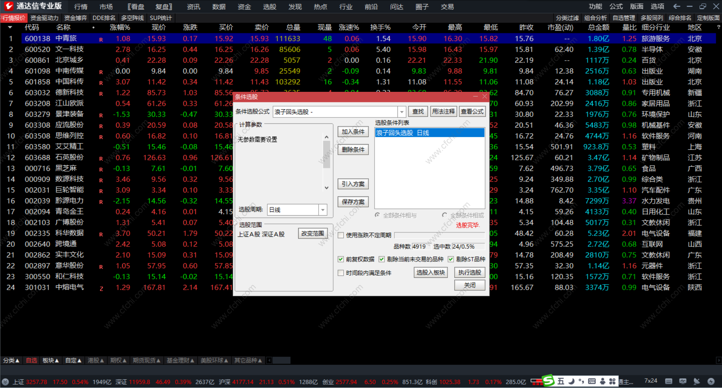Expand the 期权 bottom tab menu
Image resolution: width=722 pixels, height=388 pixels.
(x=118, y=361)
